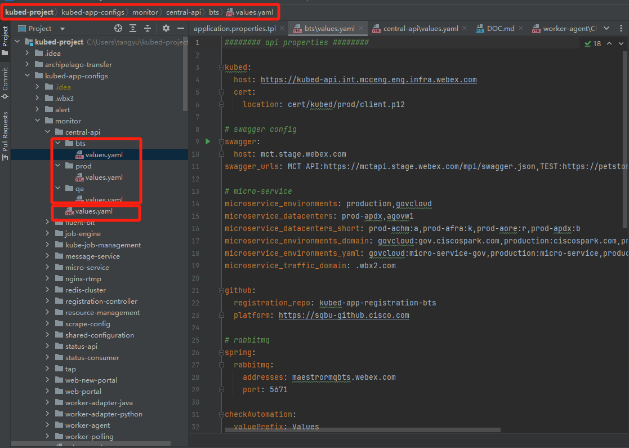The width and height of the screenshot is (629, 448).
Task: Fold the kubed block on line 3
Action: coord(221,68)
